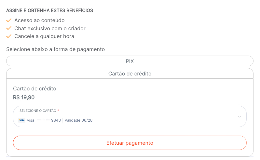Click the Acesso ao conteúdo benefit text
Screen dimensions: 260x160
[39, 20]
